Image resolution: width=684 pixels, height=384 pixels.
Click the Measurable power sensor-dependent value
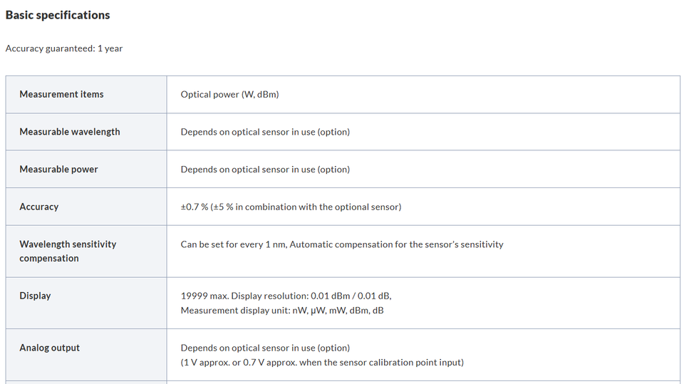pyautogui.click(x=265, y=170)
